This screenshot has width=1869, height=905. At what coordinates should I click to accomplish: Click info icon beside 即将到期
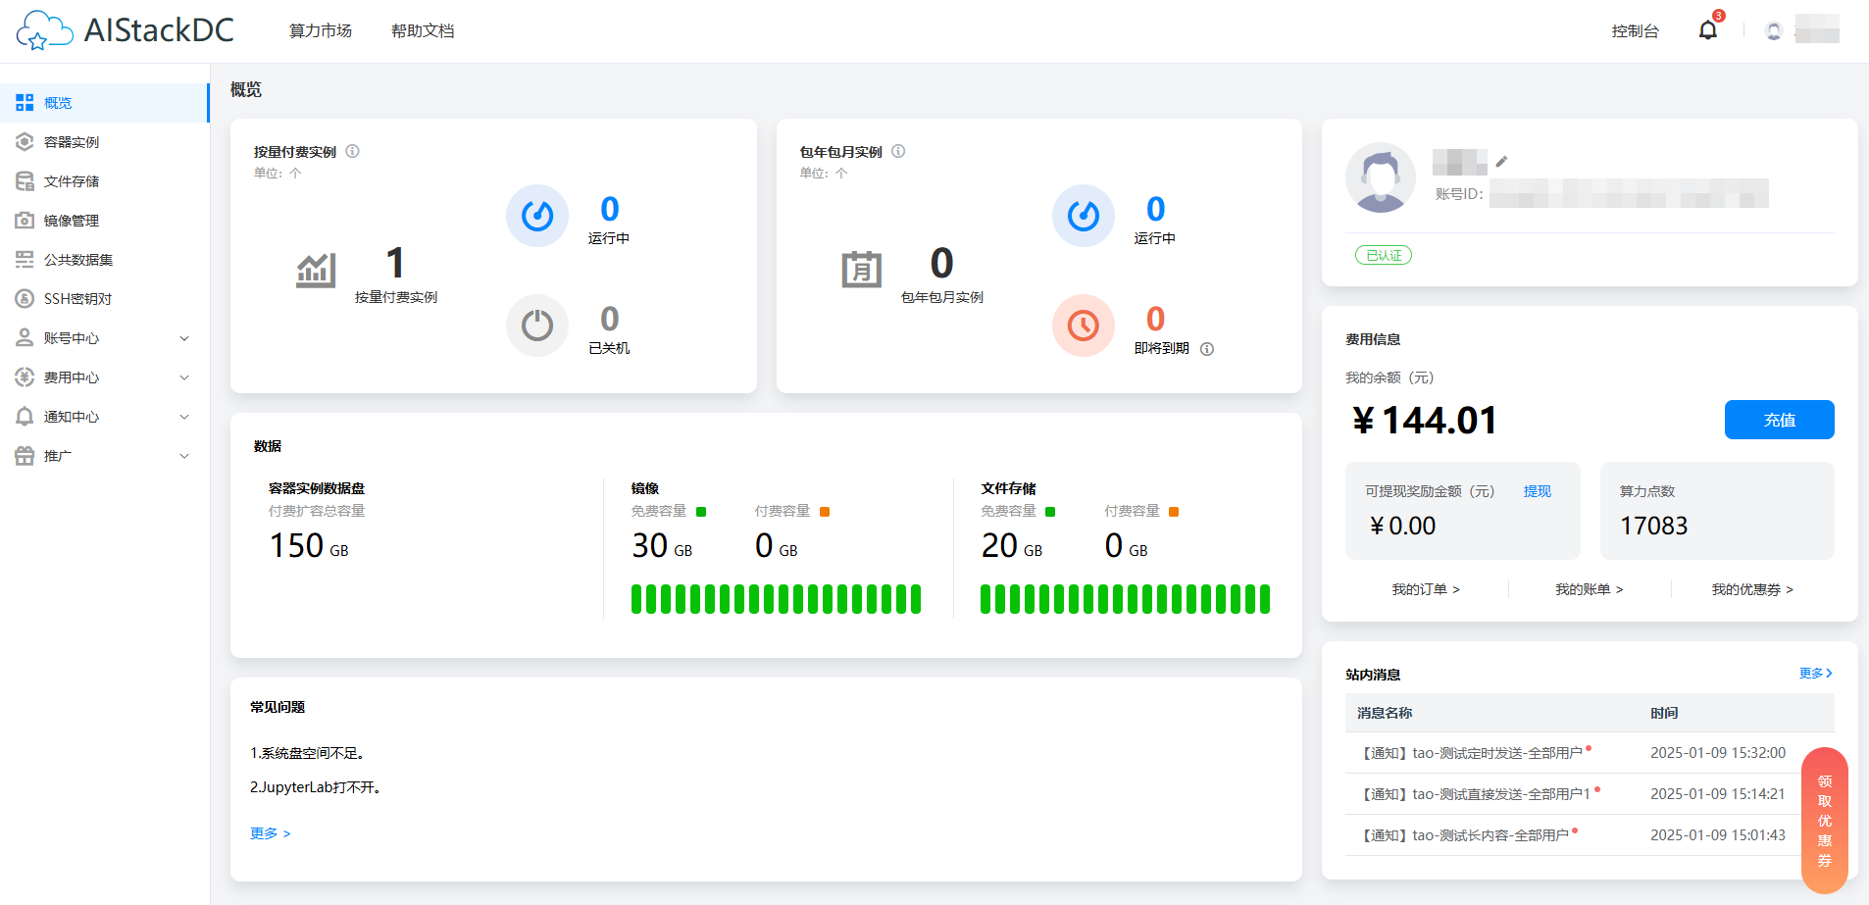pos(1207,349)
